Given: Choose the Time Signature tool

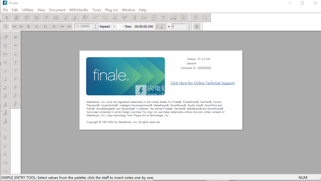Looking at the screenshot, I should (x=36, y=18).
